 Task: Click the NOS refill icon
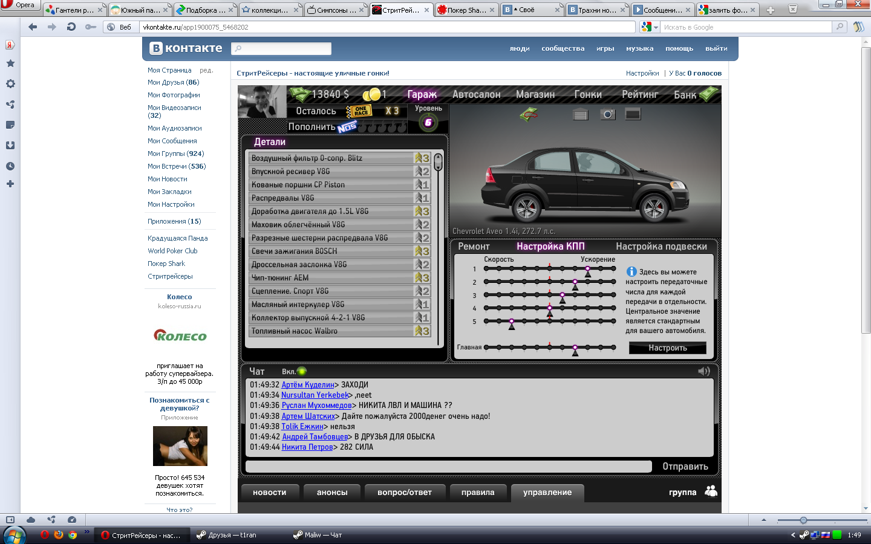(x=347, y=127)
